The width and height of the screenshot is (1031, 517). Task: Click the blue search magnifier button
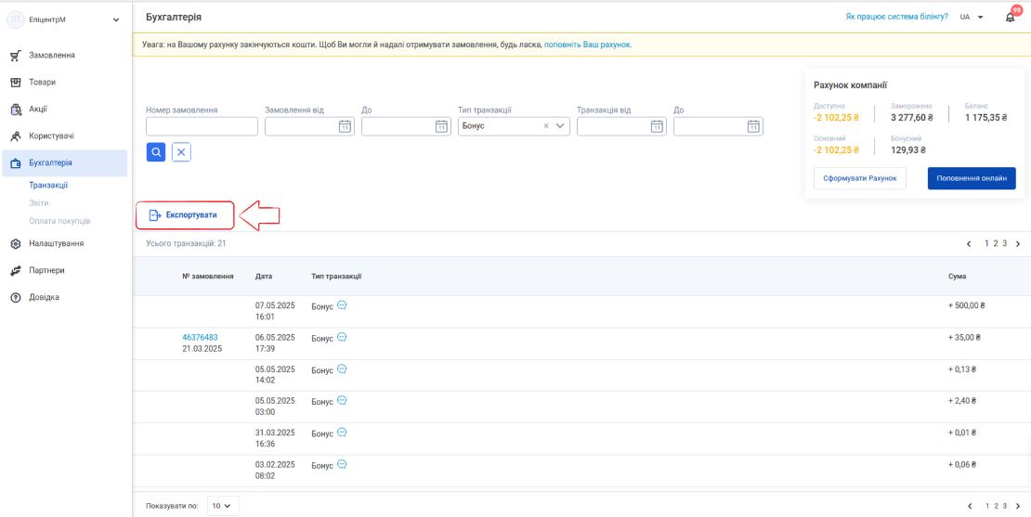(x=156, y=152)
